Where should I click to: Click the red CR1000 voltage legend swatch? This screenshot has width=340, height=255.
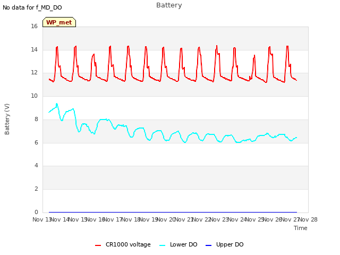(x=98, y=245)
